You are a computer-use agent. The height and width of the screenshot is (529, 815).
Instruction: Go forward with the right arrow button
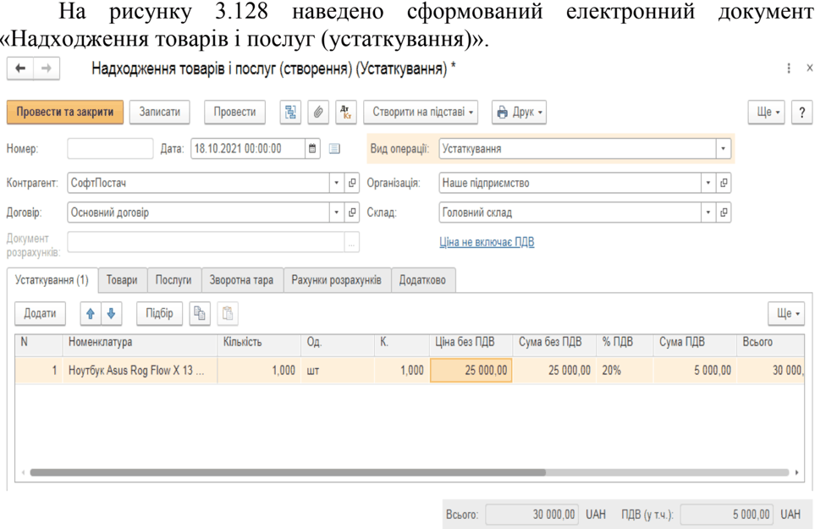coord(47,69)
